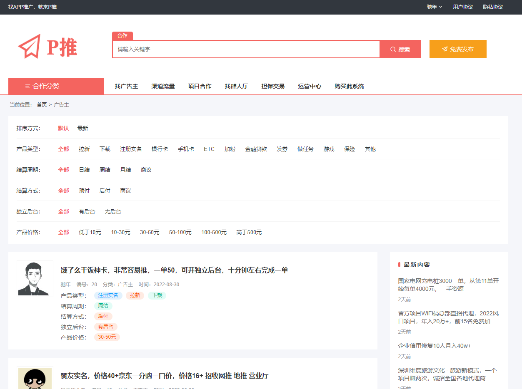Open 找广告主 in navigation bar
This screenshot has height=389, width=522.
click(126, 86)
